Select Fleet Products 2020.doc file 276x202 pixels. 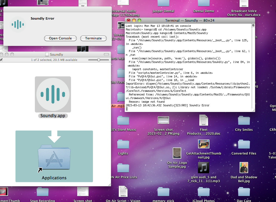coord(203,120)
